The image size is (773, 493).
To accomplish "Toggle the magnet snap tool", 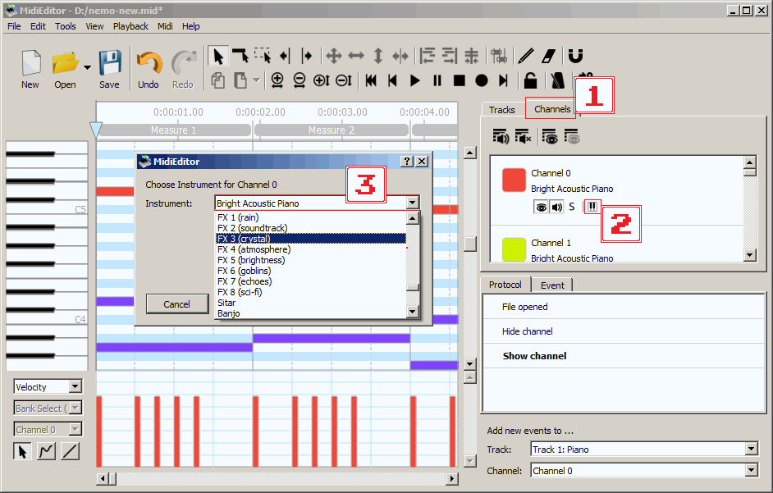I will click(x=575, y=57).
